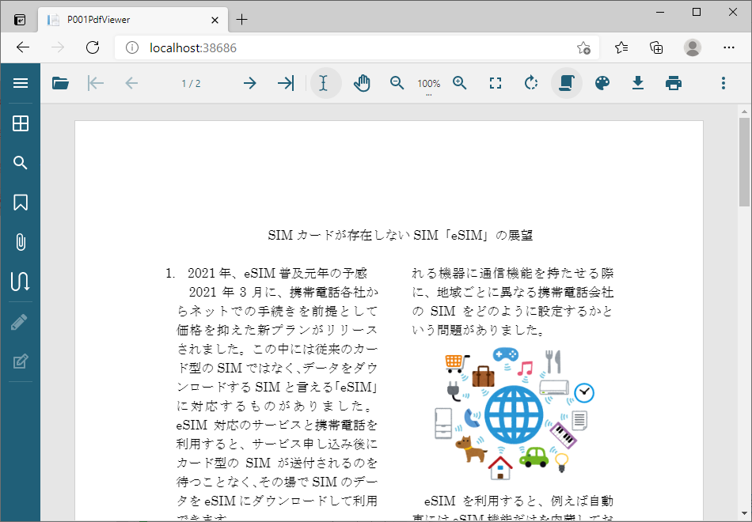This screenshot has width=752, height=522.
Task: Click the line "れる機器に通信機能を持たせる際"
Action: coord(513,273)
